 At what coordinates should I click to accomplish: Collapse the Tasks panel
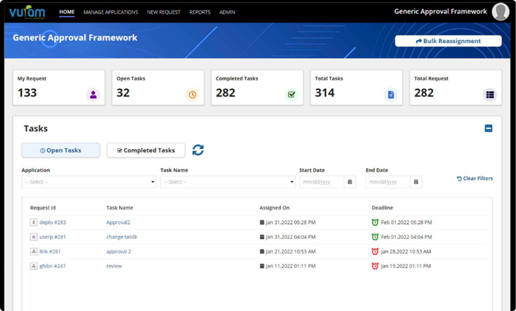pyautogui.click(x=488, y=129)
